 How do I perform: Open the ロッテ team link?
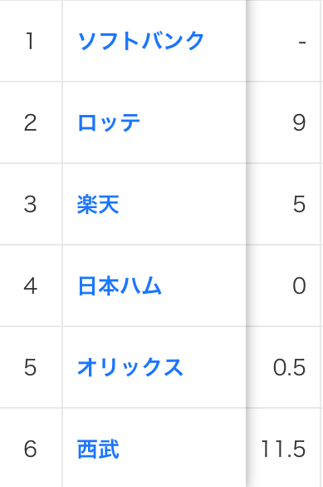click(109, 122)
